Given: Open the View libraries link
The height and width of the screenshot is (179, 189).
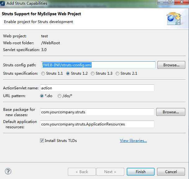Looking at the screenshot, I should point(133,141).
